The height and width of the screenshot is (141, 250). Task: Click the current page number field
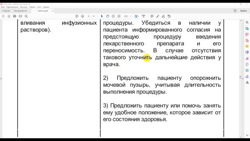tap(89, 16)
